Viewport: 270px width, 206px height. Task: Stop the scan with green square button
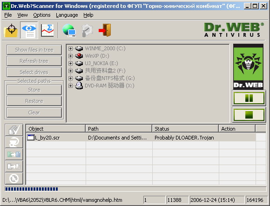tap(249, 115)
